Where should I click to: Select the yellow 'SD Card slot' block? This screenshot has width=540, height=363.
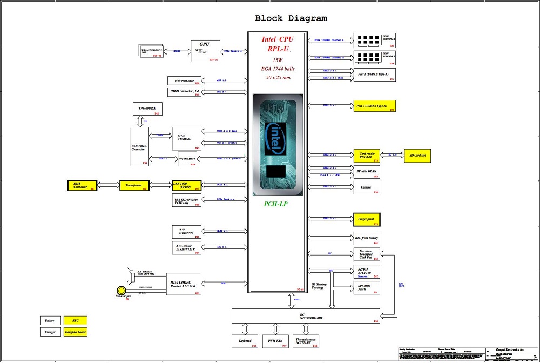(417, 156)
